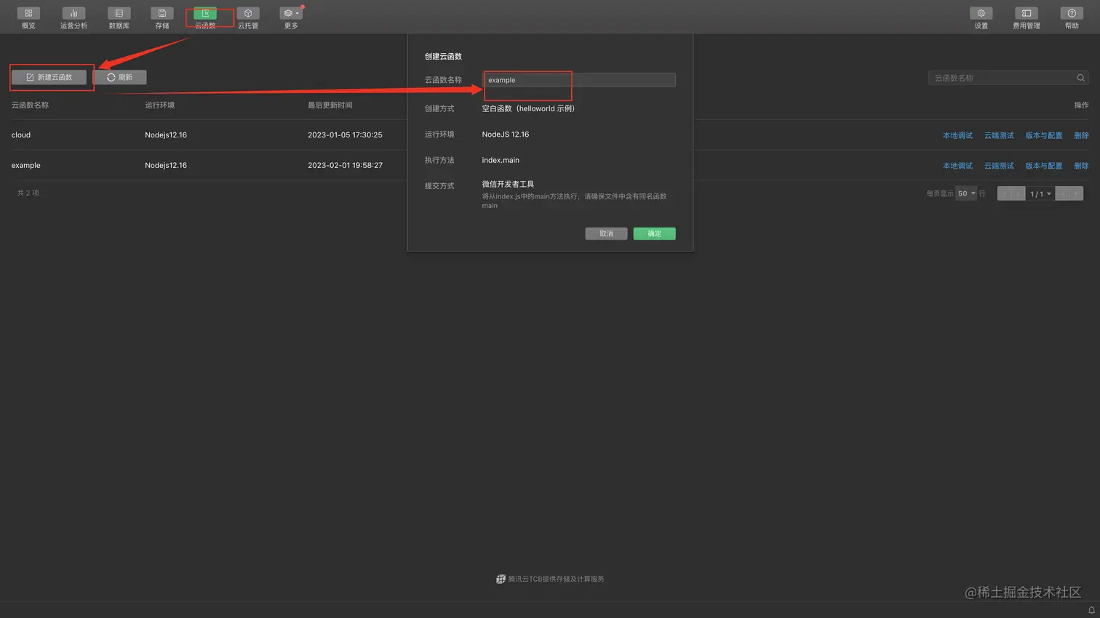This screenshot has width=1100, height=618.
Task: Click the 共 2 项 total count text
Action: click(x=28, y=193)
